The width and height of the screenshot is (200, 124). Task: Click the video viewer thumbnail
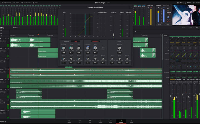pos(186,15)
